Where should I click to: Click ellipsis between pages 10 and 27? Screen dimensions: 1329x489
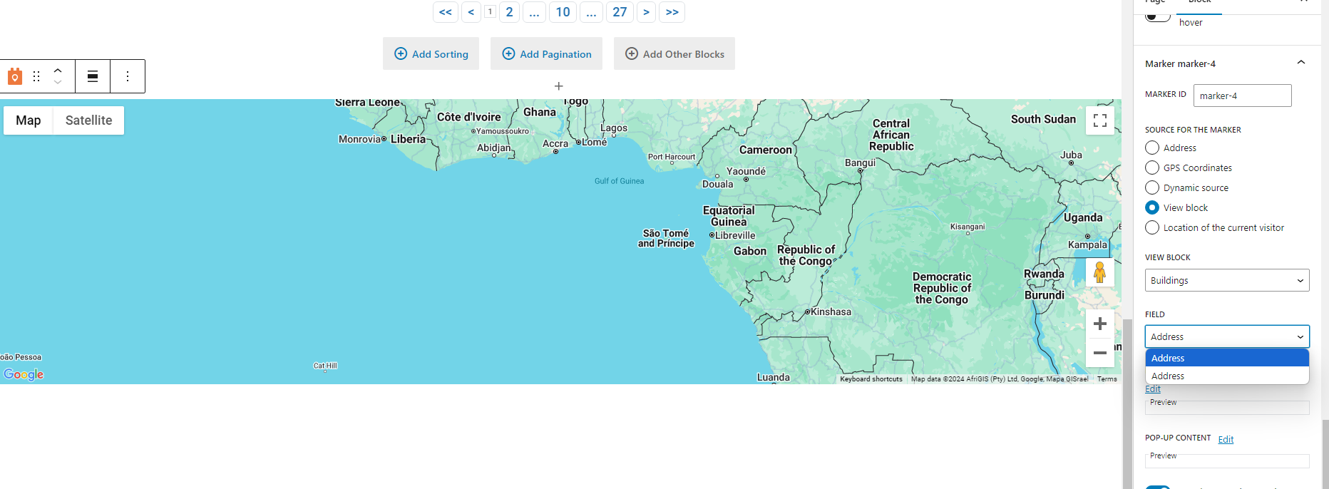pyautogui.click(x=591, y=12)
